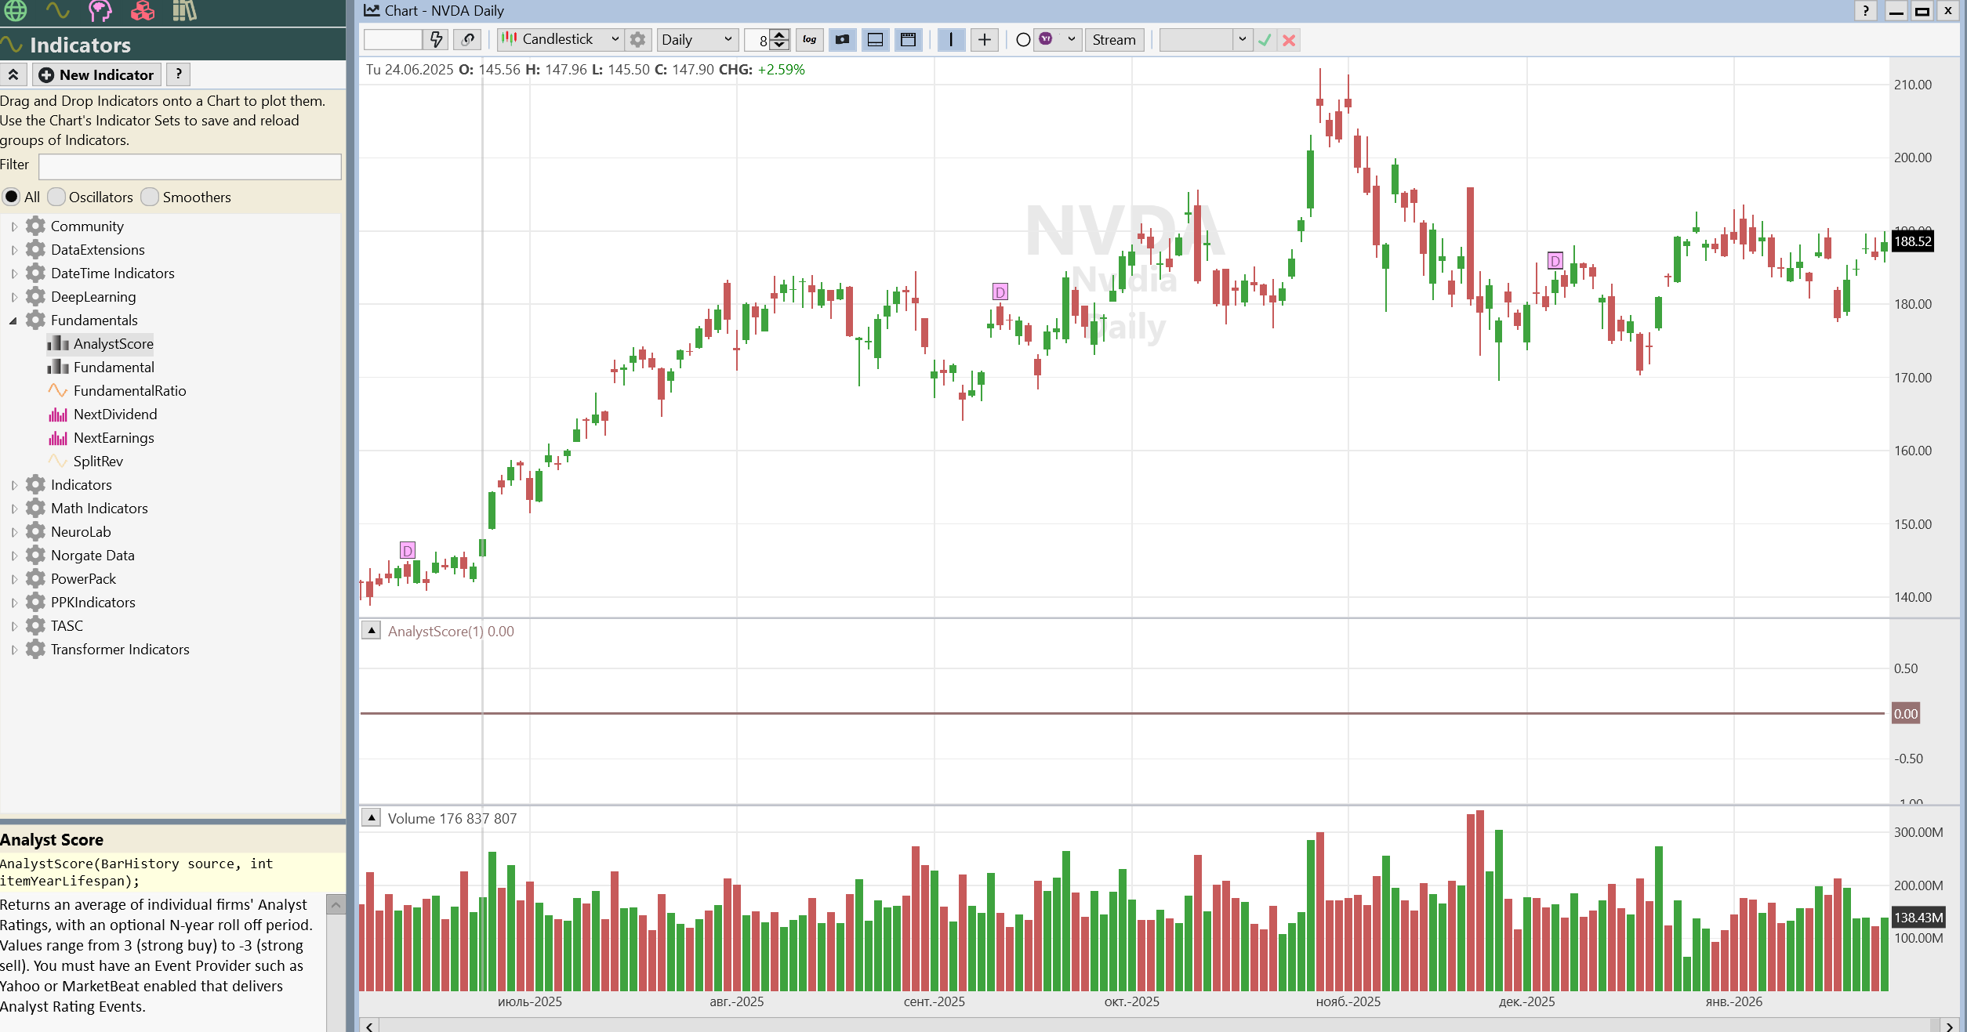
Task: Click the New Indicator button
Action: pyautogui.click(x=96, y=74)
